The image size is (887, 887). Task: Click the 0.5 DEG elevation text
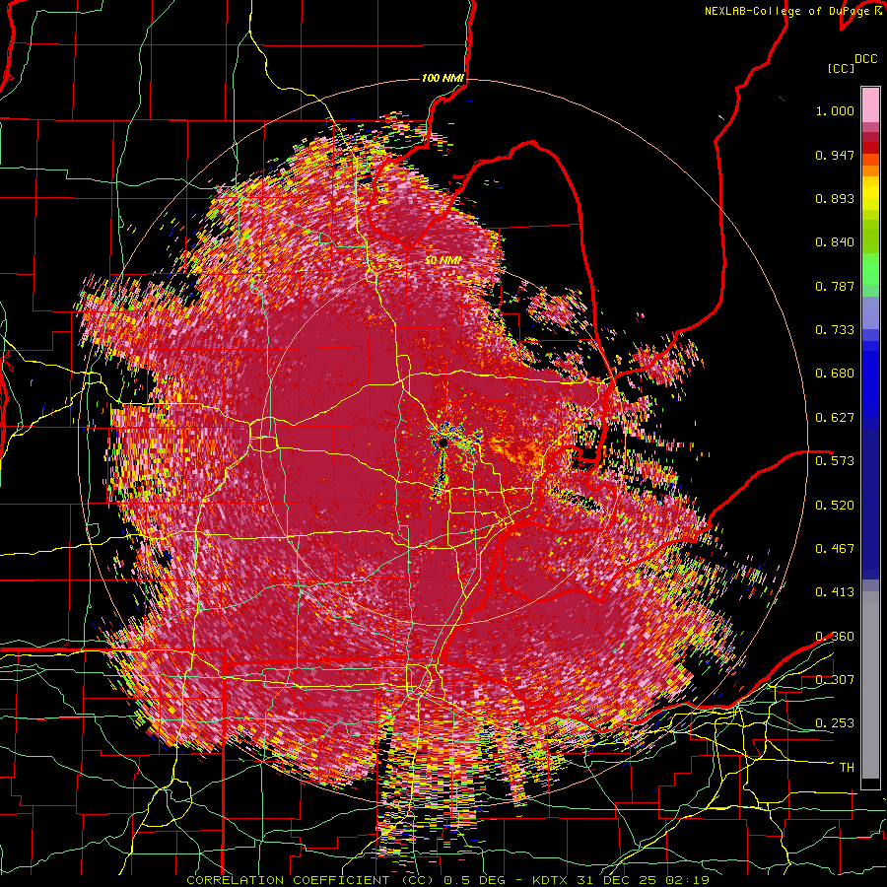[475, 880]
